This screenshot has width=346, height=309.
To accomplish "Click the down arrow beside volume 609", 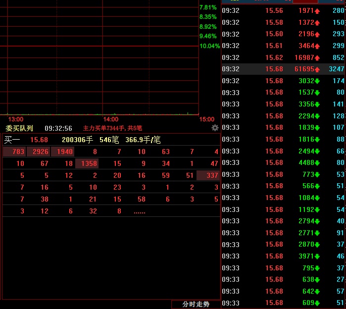I will tap(317, 303).
